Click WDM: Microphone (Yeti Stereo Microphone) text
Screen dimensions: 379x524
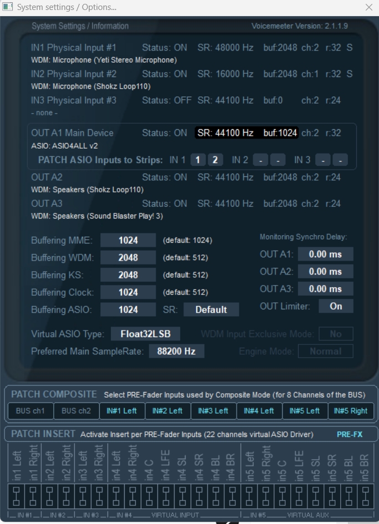[104, 60]
